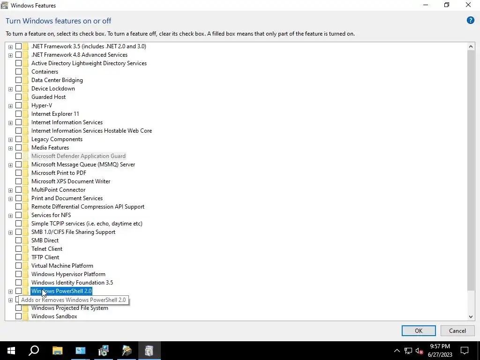Expand SMB 1.0/CIFS File Sharing Support
480x360 pixels.
tap(10, 232)
